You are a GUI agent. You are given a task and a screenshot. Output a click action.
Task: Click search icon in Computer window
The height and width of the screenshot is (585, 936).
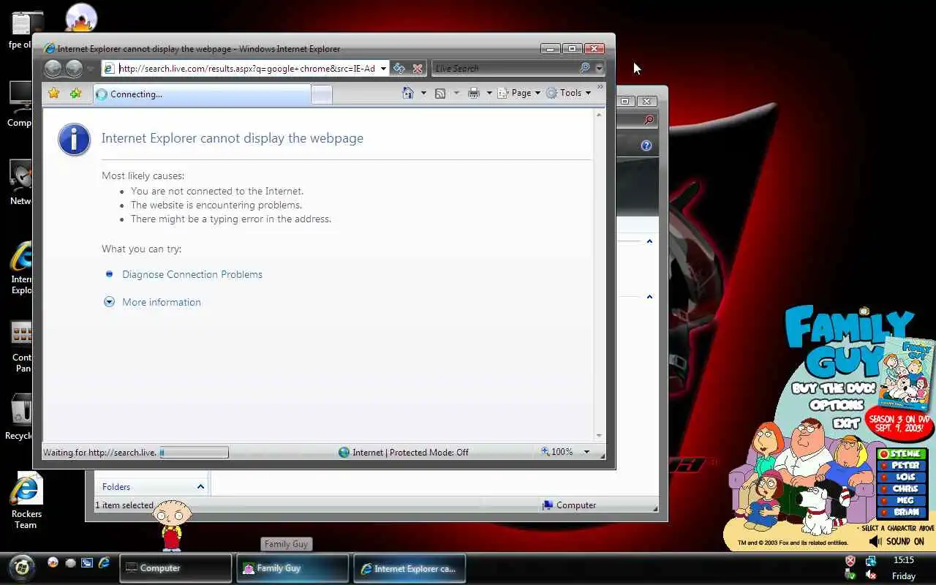pyautogui.click(x=649, y=120)
